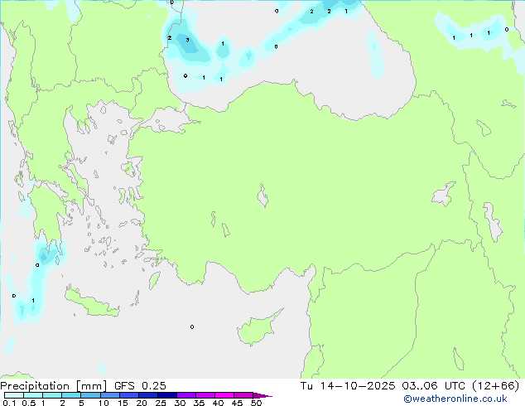The width and height of the screenshot is (525, 406).
Task: Click the above-50 legend arrow tip
Action: pos(262,395)
